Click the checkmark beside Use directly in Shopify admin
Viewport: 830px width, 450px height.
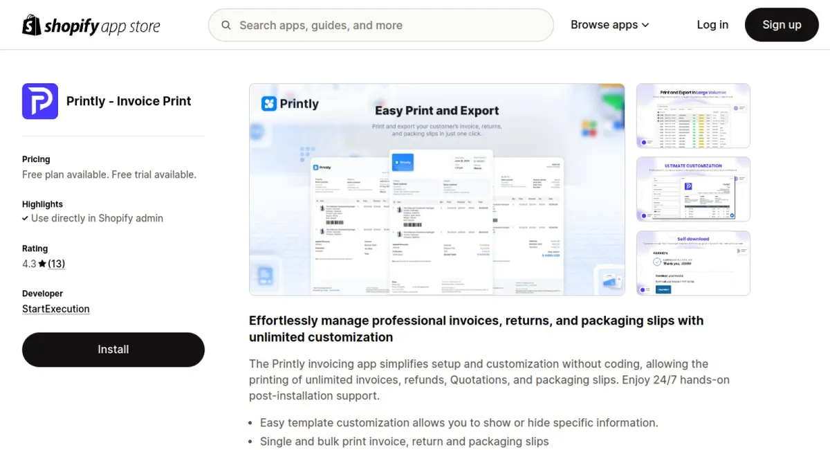26,218
